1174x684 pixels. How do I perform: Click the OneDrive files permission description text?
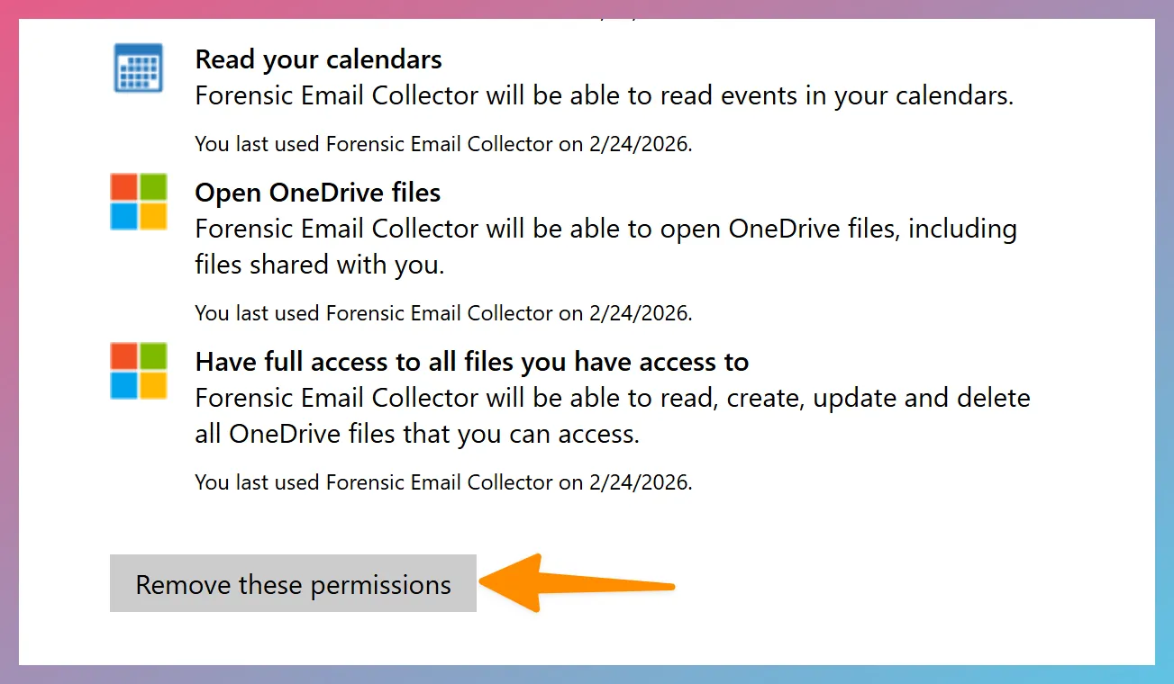coord(605,246)
